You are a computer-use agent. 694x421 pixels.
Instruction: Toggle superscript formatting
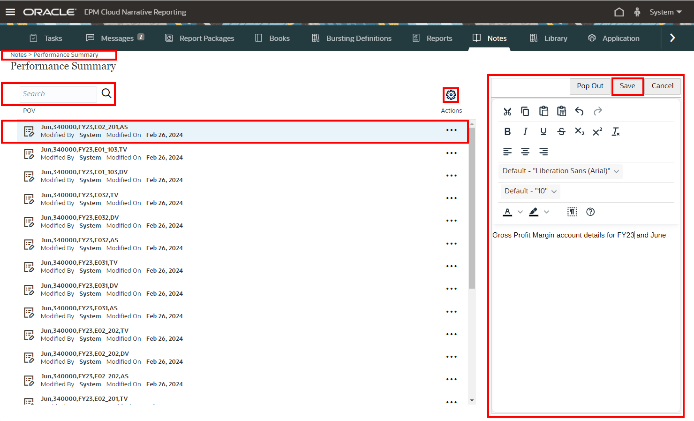pos(597,131)
